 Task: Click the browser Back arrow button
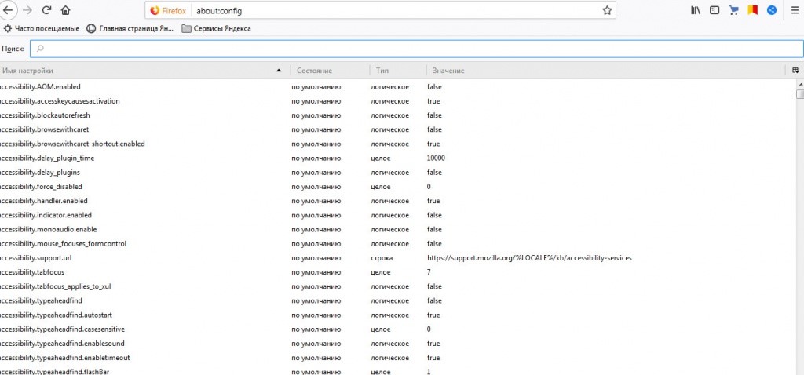[7, 11]
